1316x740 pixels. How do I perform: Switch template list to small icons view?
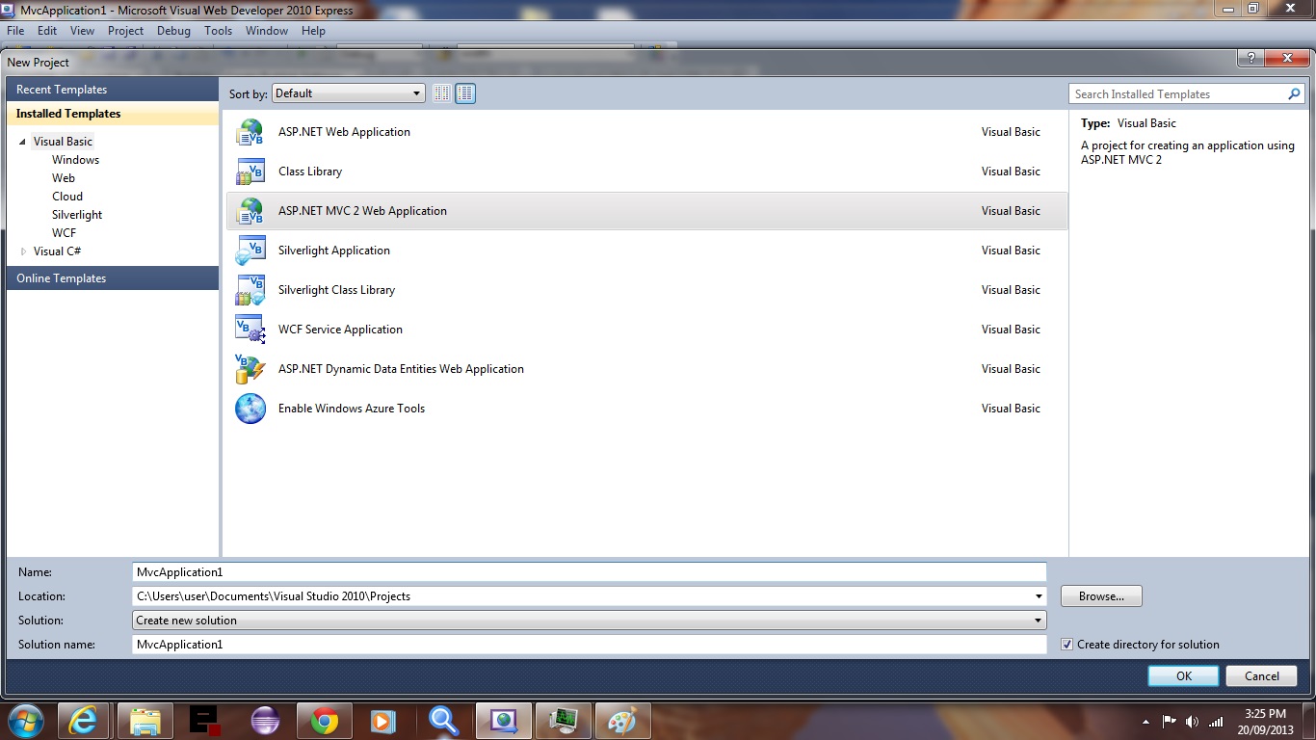coord(442,93)
